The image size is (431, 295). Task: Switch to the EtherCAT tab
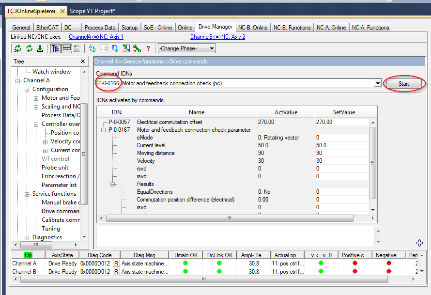(47, 28)
